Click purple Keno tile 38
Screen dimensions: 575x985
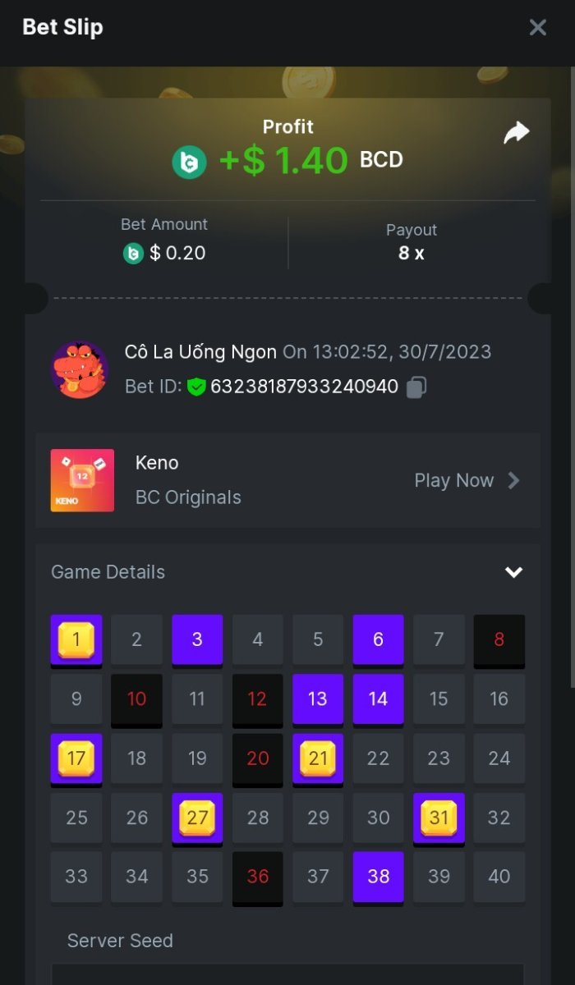coord(378,877)
